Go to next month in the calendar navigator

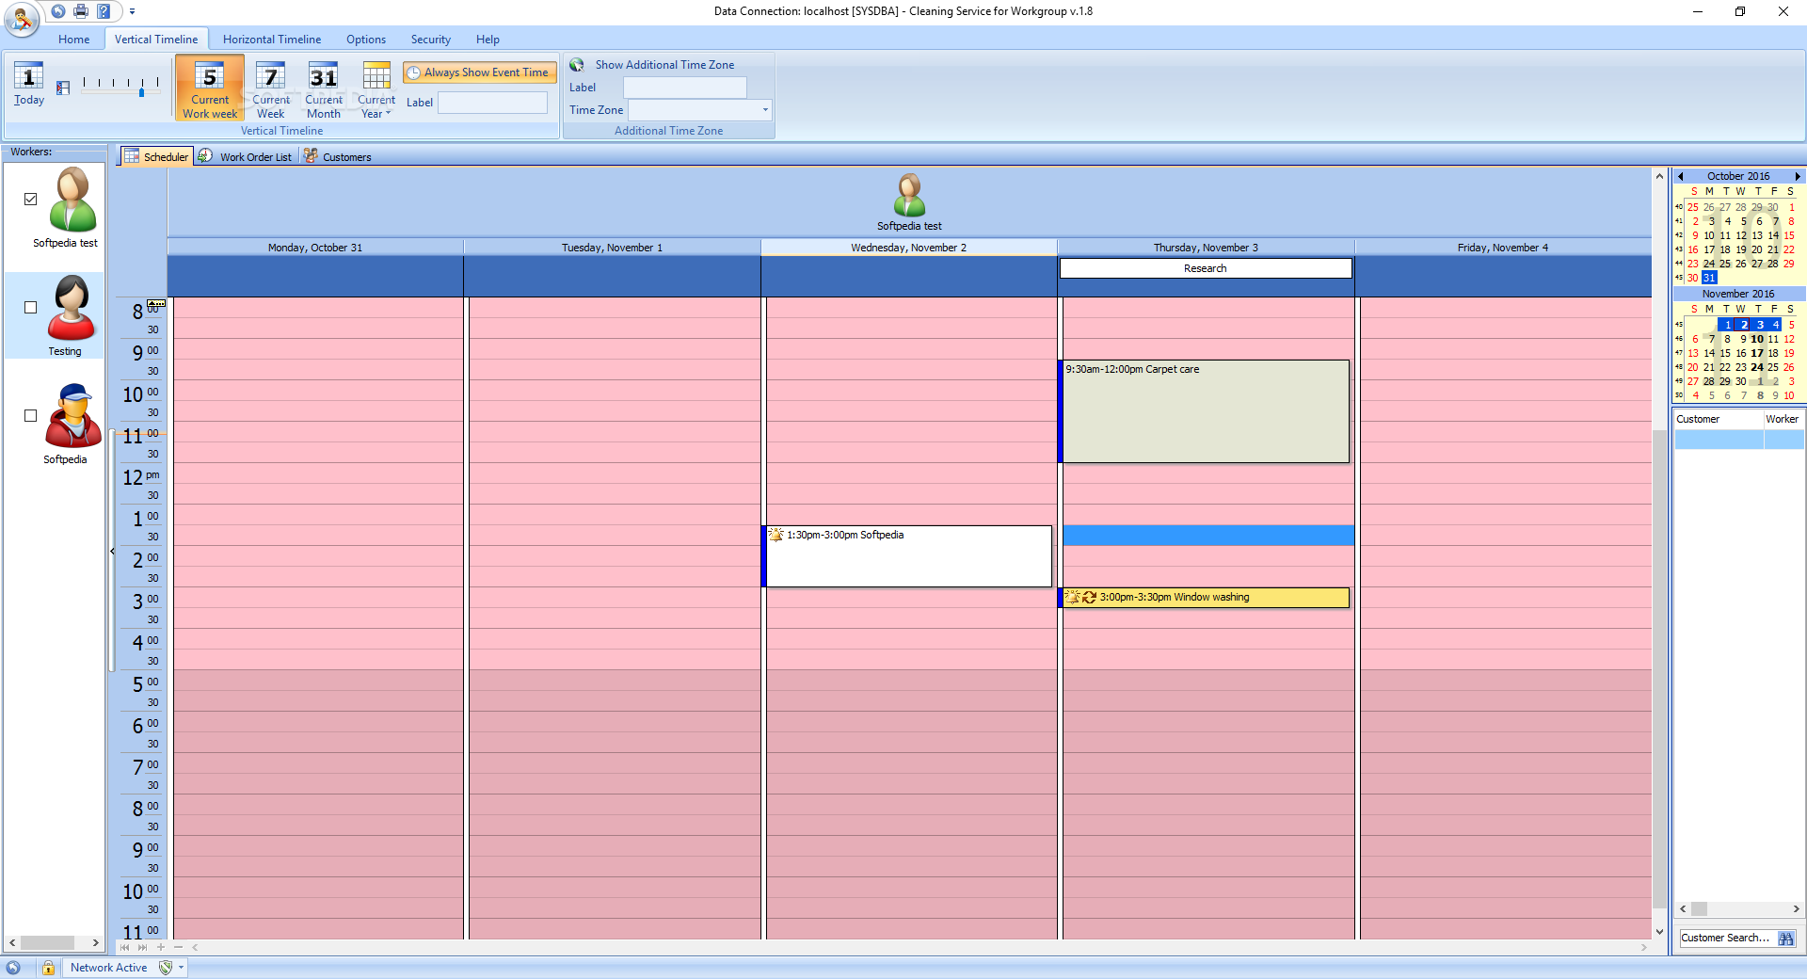point(1797,176)
